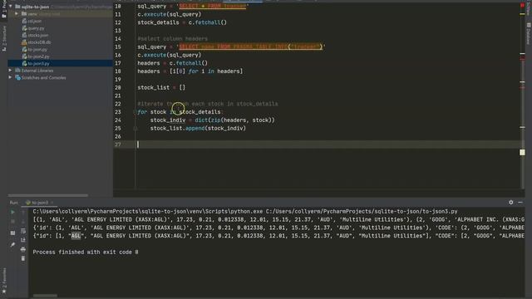The image size is (532, 299).
Task: Click 'dict(zip(headers, stock))' code
Action: pyautogui.click(x=234, y=120)
